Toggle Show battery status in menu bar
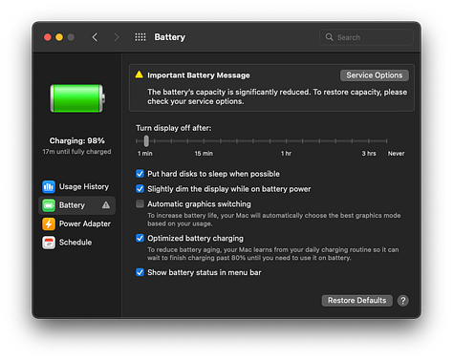Screen dimensions: 453x361 pos(140,272)
